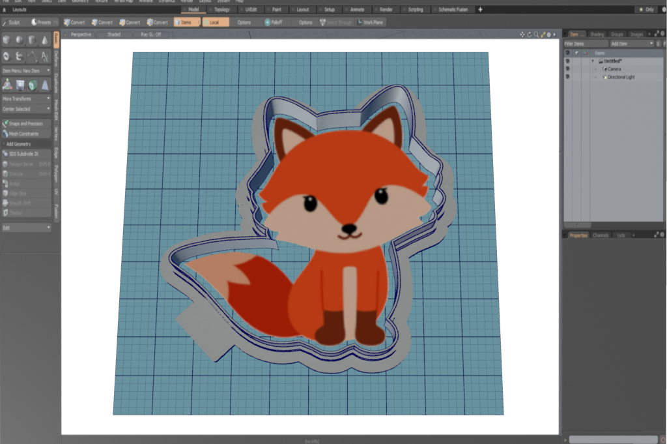Screen dimensions: 667x444
Task: Open the Item Menu: New Item dropdown
Action: 26,70
